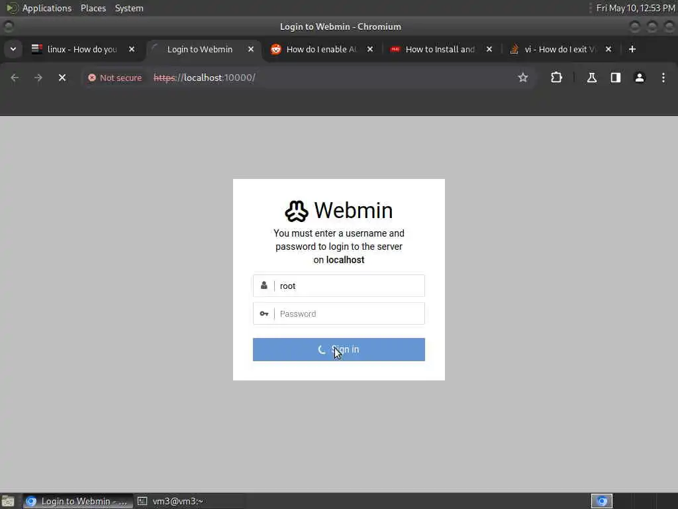The width and height of the screenshot is (678, 509).
Task: Select Login to Webmin taskbar entry
Action: tap(78, 501)
